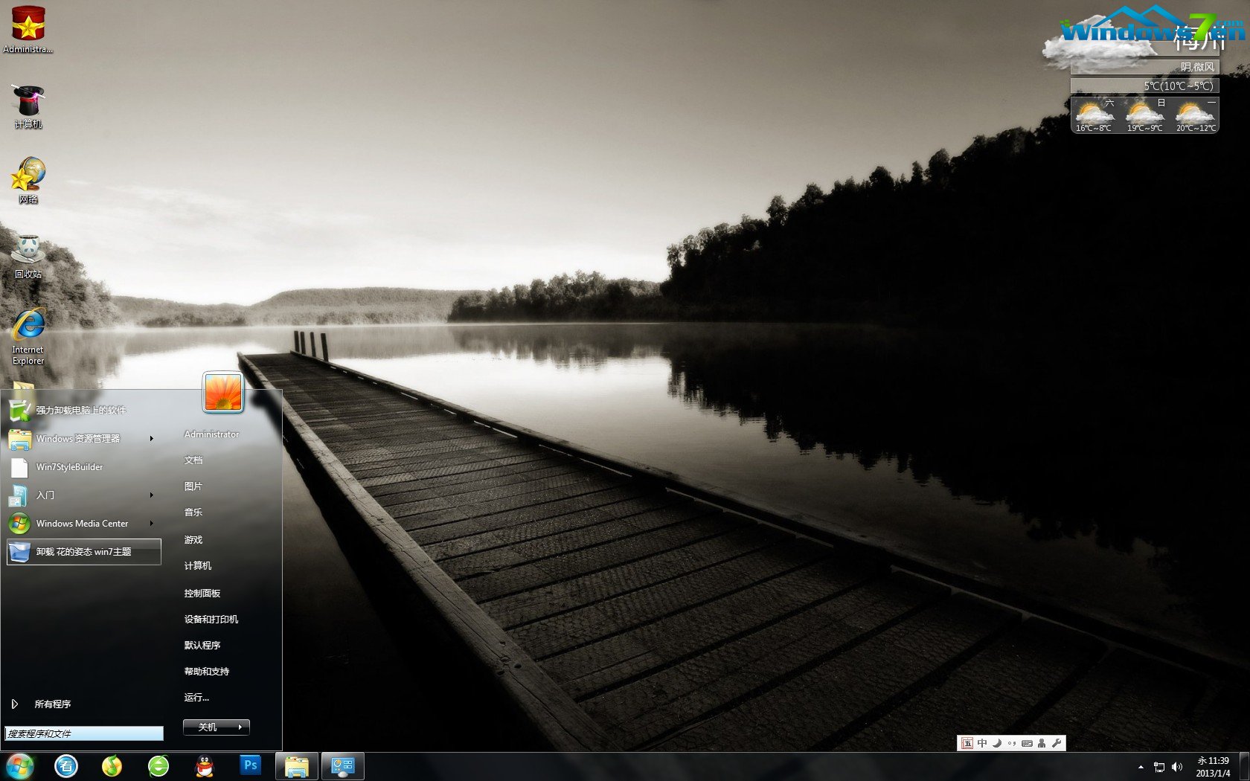This screenshot has width=1250, height=781.
Task: Click the network icon in system tray
Action: (1158, 767)
